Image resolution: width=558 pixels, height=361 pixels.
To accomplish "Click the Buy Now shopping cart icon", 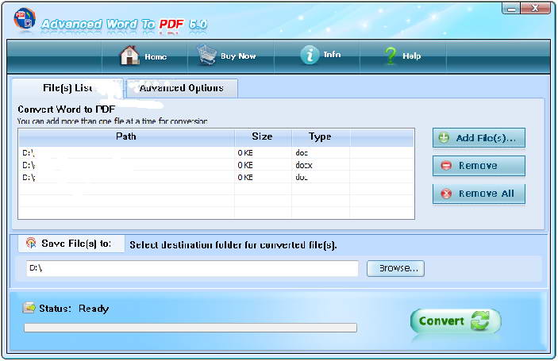I will pyautogui.click(x=207, y=55).
